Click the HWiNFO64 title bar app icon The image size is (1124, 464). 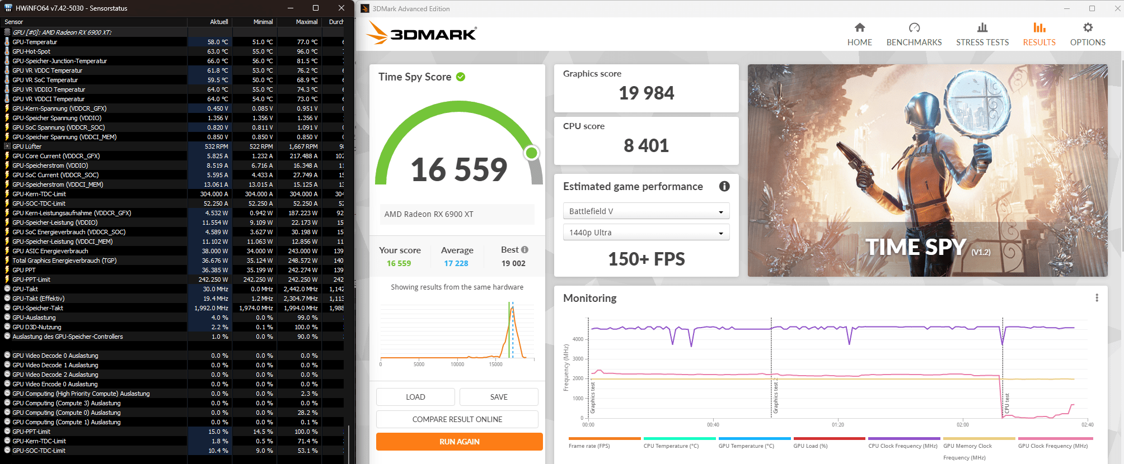8,8
